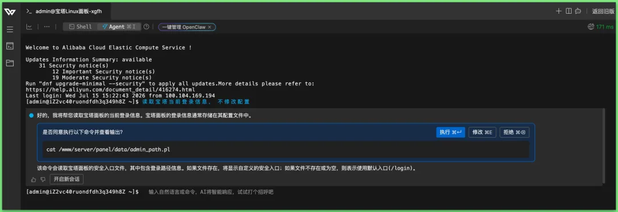Click the 'Last login' line
The height and width of the screenshot is (212, 618).
pos(120,95)
